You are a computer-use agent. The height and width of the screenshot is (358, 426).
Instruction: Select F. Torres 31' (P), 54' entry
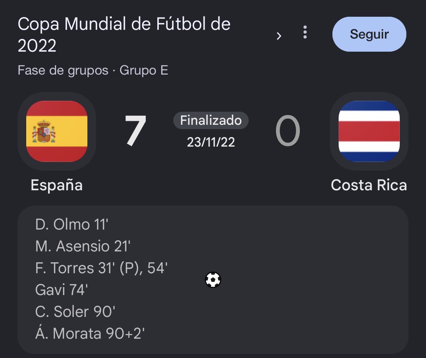tap(101, 268)
